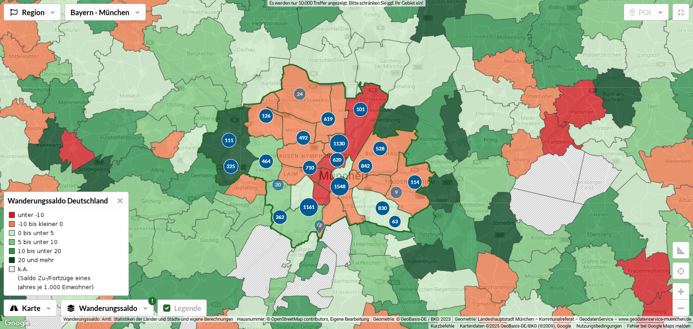Viewport: 693px width, 329px height.
Task: Select the cluster marker 830
Action: [x=382, y=208]
